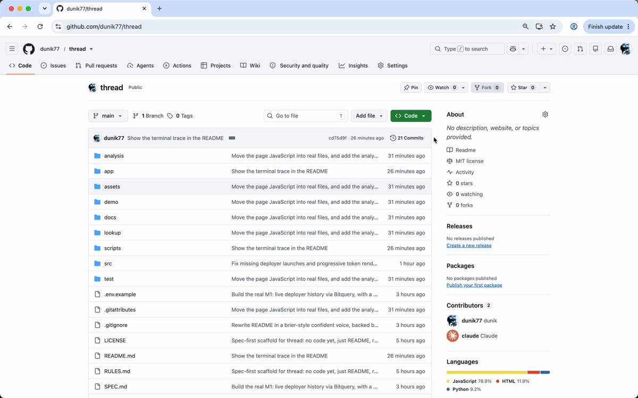The width and height of the screenshot is (638, 398).
Task: Open the repositories icon in the header
Action: [x=595, y=49]
